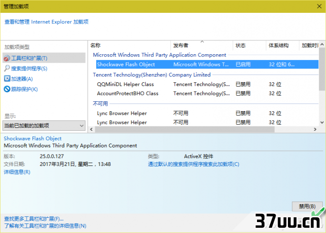Select 搜索提供程序(S) add-on type
Image resolution: width=326 pixels, height=233 pixels.
[29, 68]
